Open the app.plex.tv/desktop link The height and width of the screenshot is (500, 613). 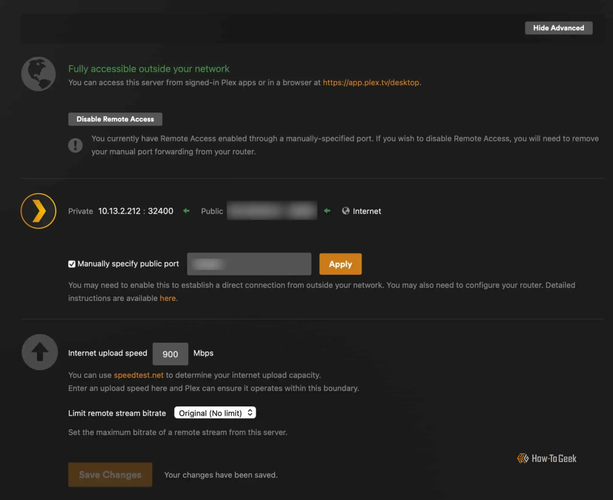click(x=371, y=82)
